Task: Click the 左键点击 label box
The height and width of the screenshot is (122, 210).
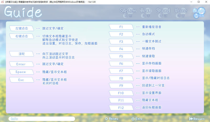Action: (x=21, y=28)
